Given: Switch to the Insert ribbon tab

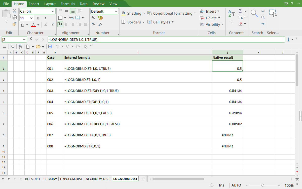Looking at the screenshot, I should click(34, 4).
